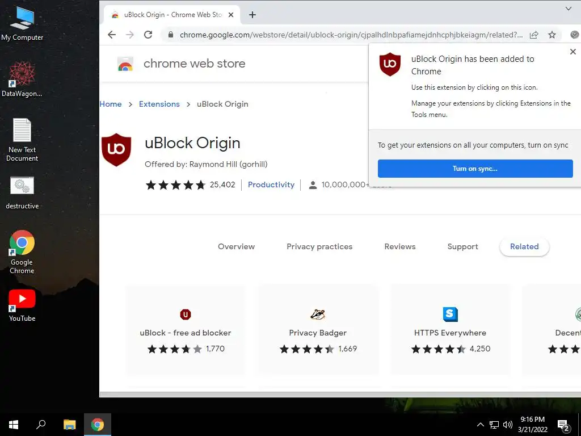Viewport: 581px width, 436px height.
Task: Go to Home breadcrumb link
Action: pos(111,104)
